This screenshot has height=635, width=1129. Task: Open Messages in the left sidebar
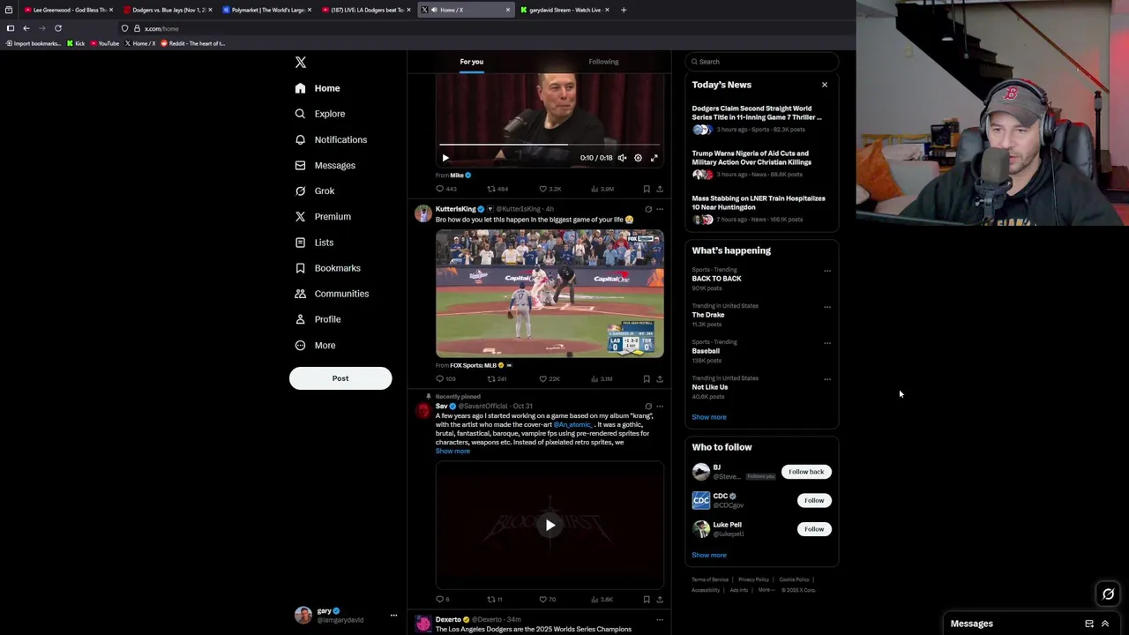[x=325, y=165]
